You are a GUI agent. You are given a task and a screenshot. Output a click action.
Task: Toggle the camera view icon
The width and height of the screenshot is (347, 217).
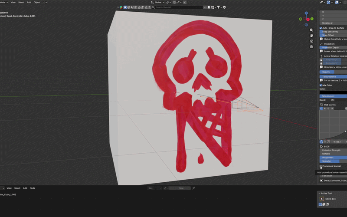pyautogui.click(x=311, y=41)
